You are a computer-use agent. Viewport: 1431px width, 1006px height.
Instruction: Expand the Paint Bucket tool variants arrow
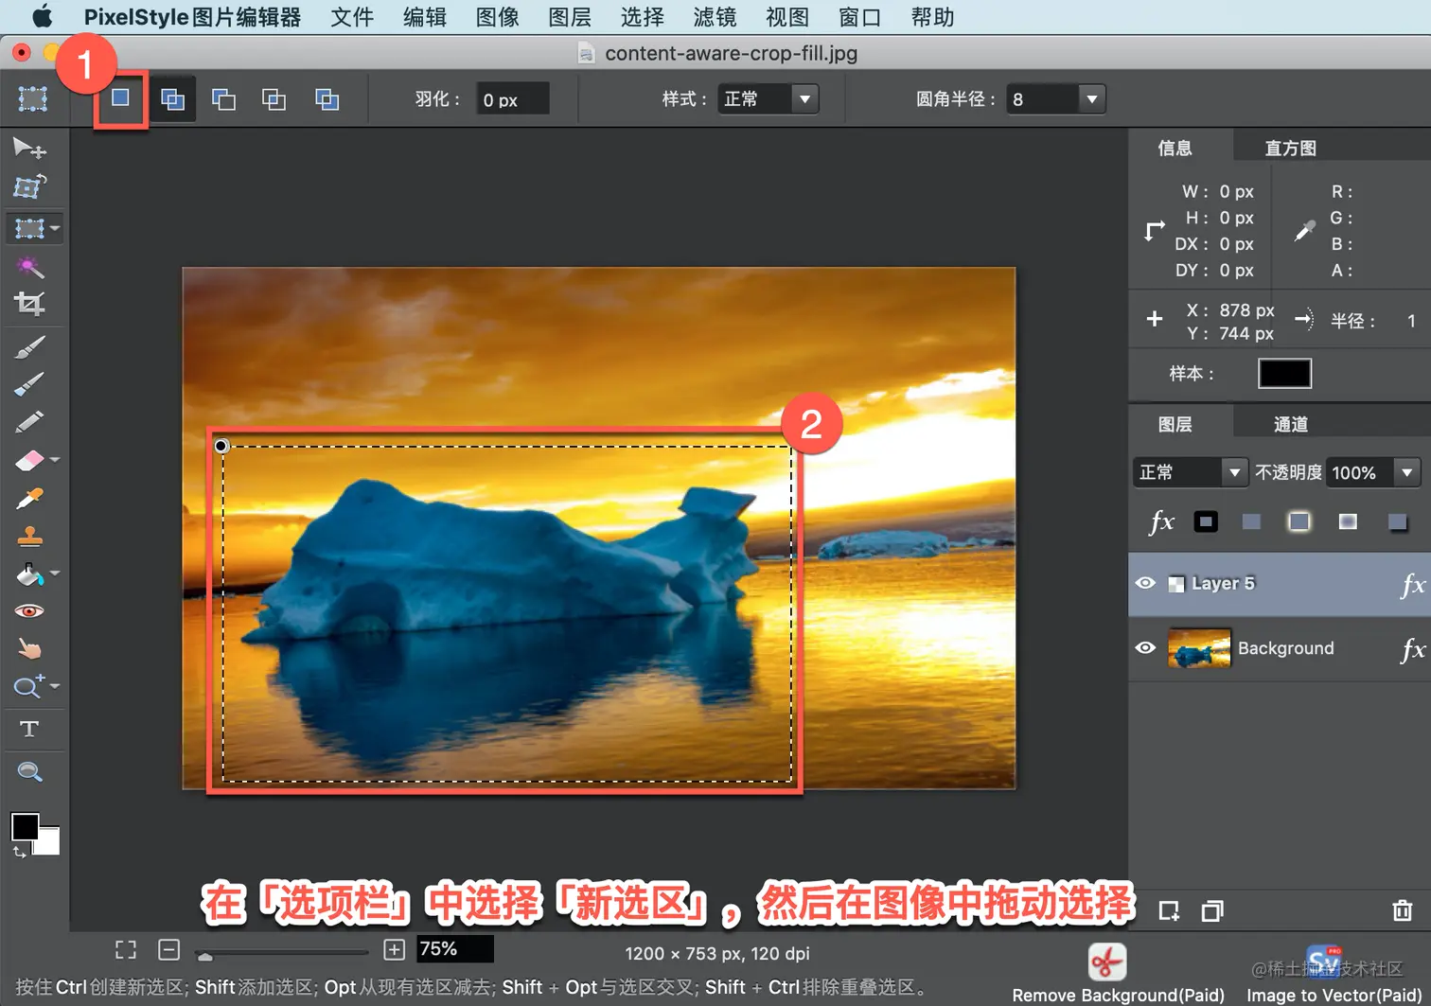click(55, 574)
